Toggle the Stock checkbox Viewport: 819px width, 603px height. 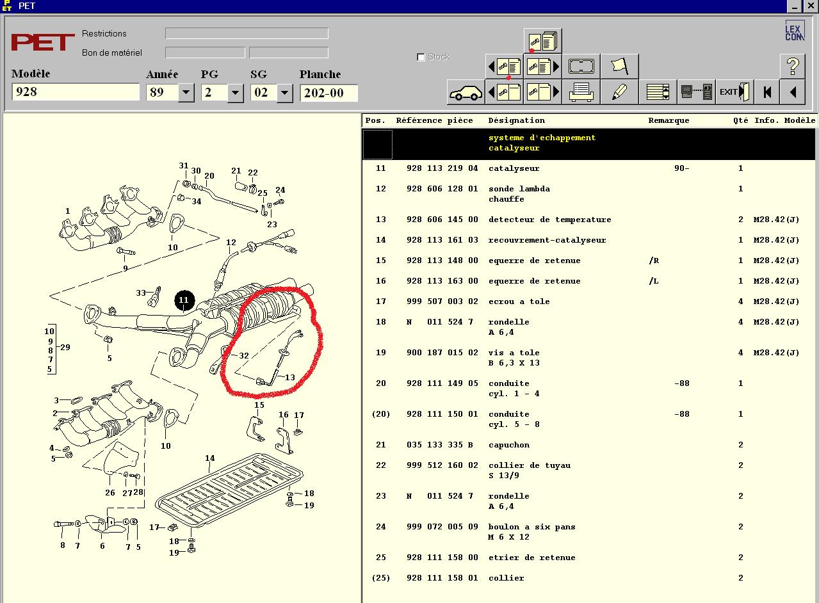421,57
